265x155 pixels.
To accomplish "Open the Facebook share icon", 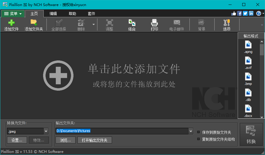I will (240, 13).
